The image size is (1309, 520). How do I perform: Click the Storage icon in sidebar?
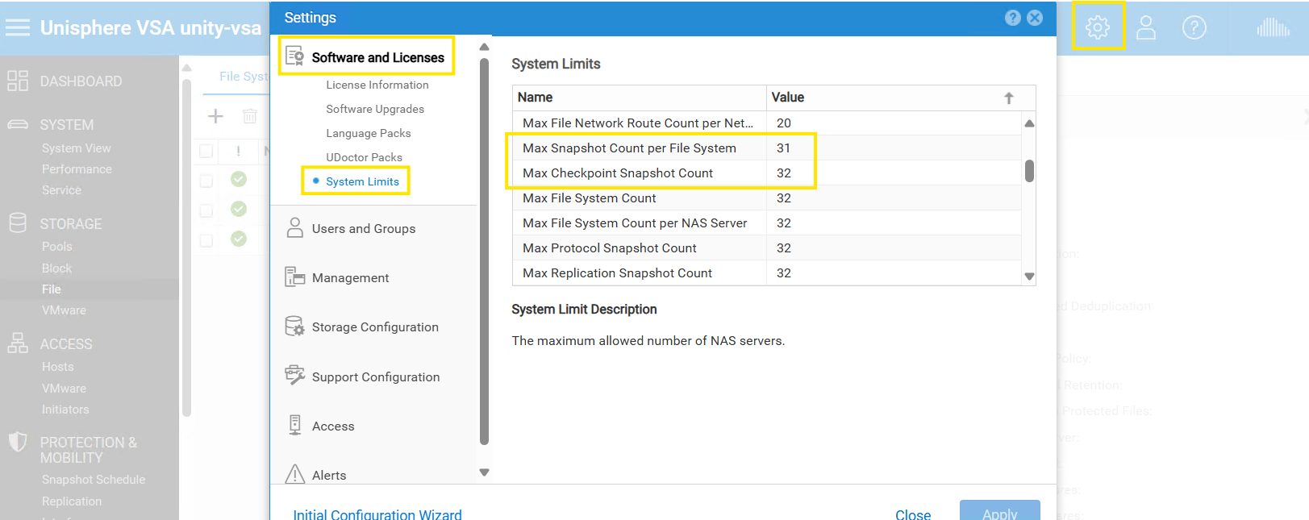(18, 223)
